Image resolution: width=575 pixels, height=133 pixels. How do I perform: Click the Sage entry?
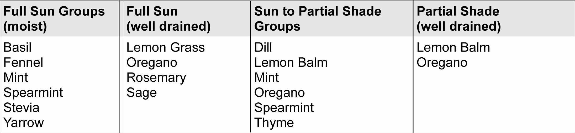coord(141,93)
